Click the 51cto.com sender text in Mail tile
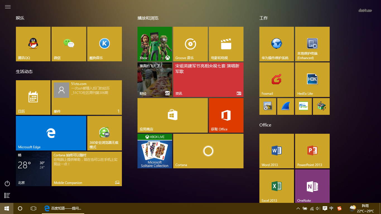381x214 pixels. [79, 84]
